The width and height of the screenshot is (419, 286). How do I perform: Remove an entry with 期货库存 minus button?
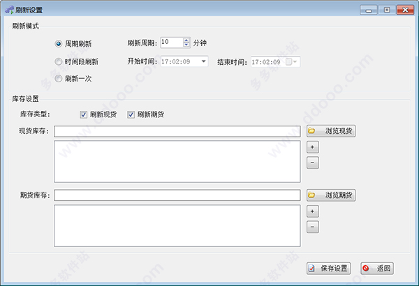click(313, 227)
